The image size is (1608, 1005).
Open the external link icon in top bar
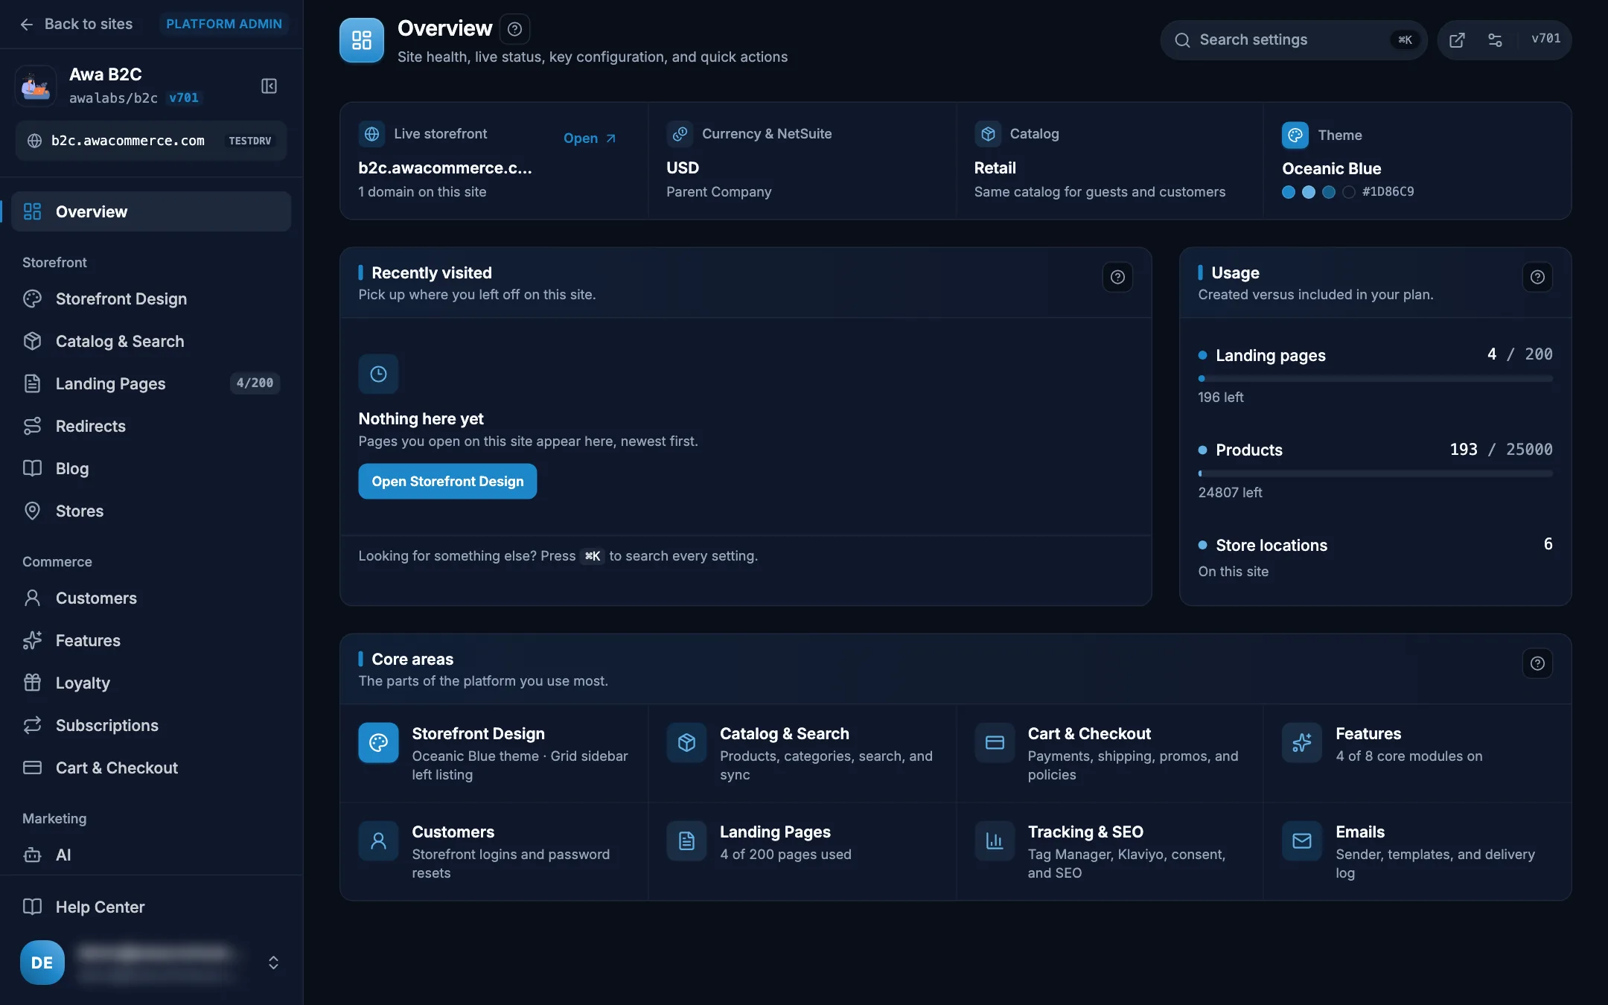[1457, 40]
